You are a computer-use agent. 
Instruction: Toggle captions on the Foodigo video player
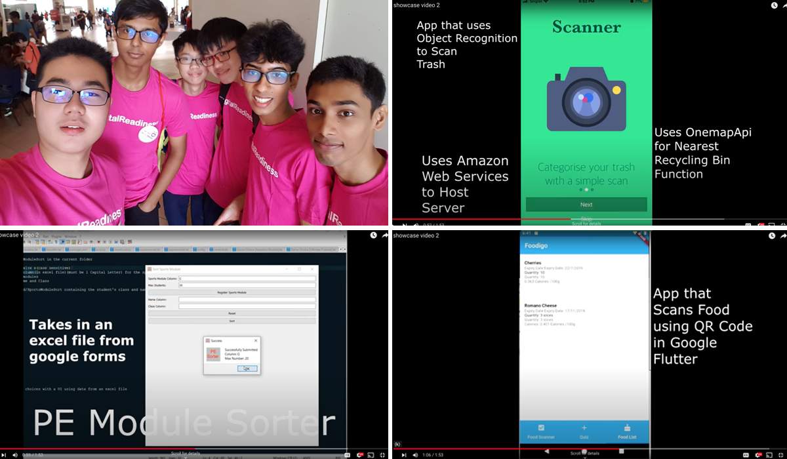[746, 455]
